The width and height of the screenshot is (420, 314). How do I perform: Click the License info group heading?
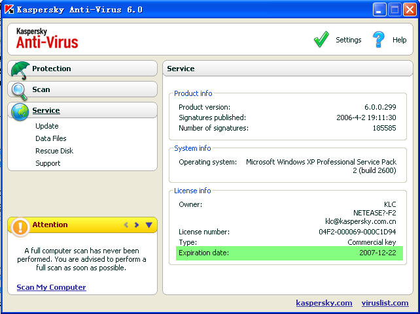coord(192,191)
